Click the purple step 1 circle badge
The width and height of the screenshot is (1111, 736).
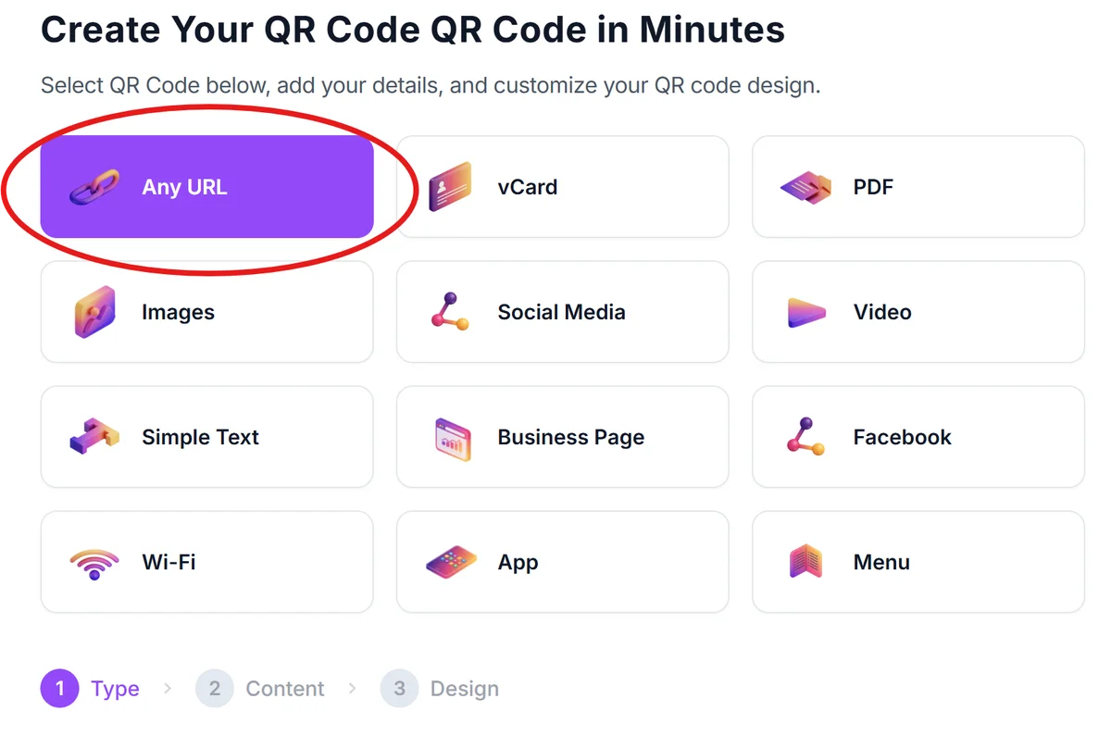(x=59, y=689)
